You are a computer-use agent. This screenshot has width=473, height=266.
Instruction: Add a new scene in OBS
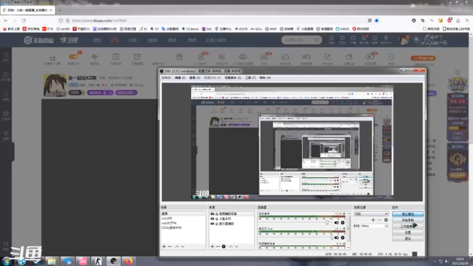pos(164,246)
